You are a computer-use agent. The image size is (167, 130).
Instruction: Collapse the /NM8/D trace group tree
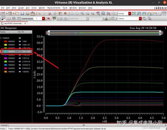click(x=1, y=38)
